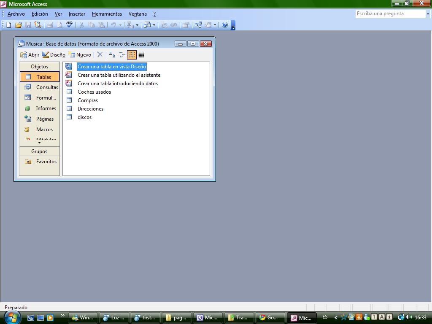Switch to Small Icons view
This screenshot has height=324, width=432.
tap(122, 54)
